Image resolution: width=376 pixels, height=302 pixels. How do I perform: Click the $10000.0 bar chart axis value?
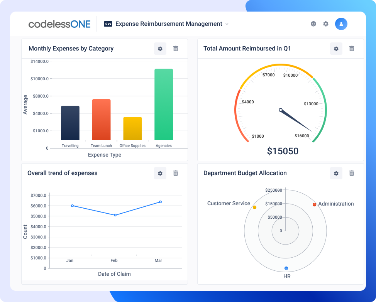39,79
